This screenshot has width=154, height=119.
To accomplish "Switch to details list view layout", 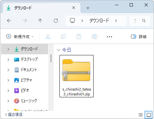I will tap(141, 115).
